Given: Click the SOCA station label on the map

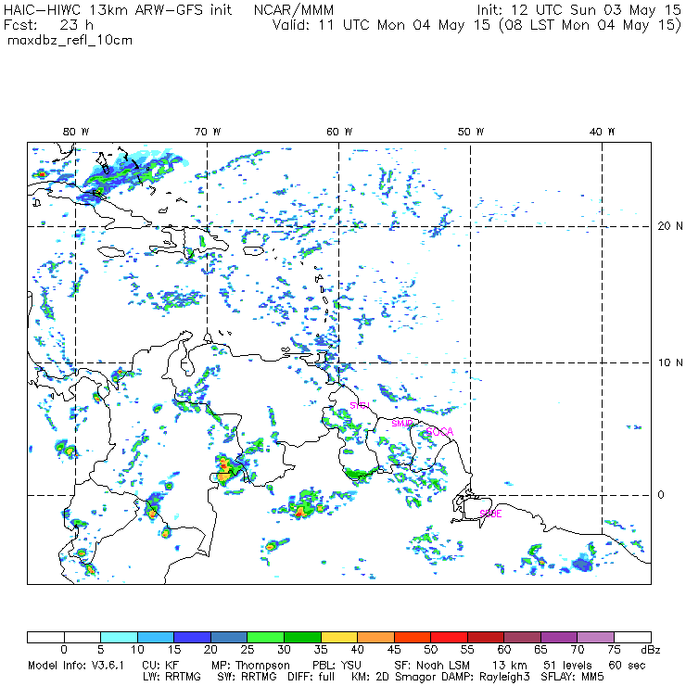Looking at the screenshot, I should pyautogui.click(x=439, y=432).
